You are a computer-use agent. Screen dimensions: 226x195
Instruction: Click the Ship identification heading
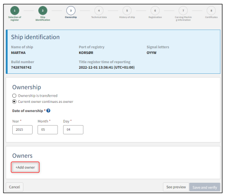(x=35, y=37)
